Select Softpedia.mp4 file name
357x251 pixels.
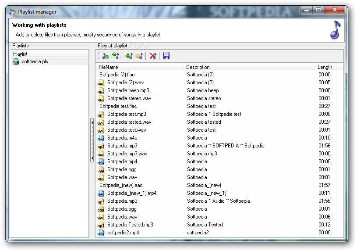point(122,161)
